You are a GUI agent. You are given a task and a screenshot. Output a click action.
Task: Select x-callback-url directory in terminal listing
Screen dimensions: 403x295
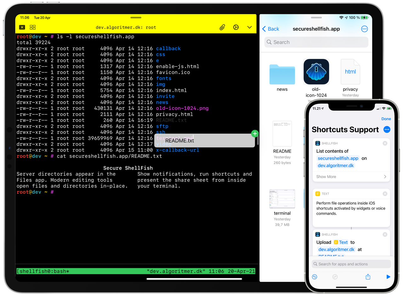(x=178, y=150)
